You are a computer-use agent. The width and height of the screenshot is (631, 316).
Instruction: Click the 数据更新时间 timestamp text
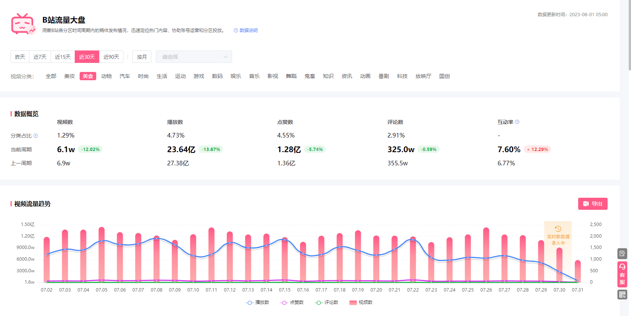[573, 15]
